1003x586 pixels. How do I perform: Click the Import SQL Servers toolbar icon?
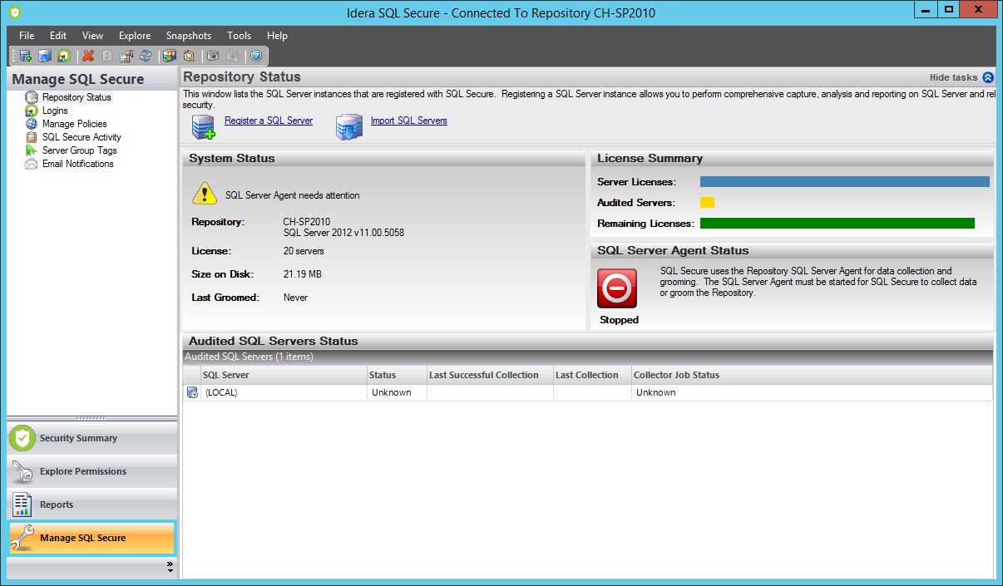pyautogui.click(x=45, y=56)
